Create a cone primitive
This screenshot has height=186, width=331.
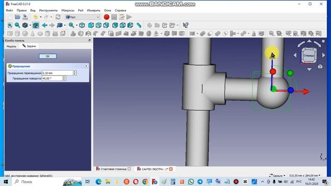coord(33,34)
